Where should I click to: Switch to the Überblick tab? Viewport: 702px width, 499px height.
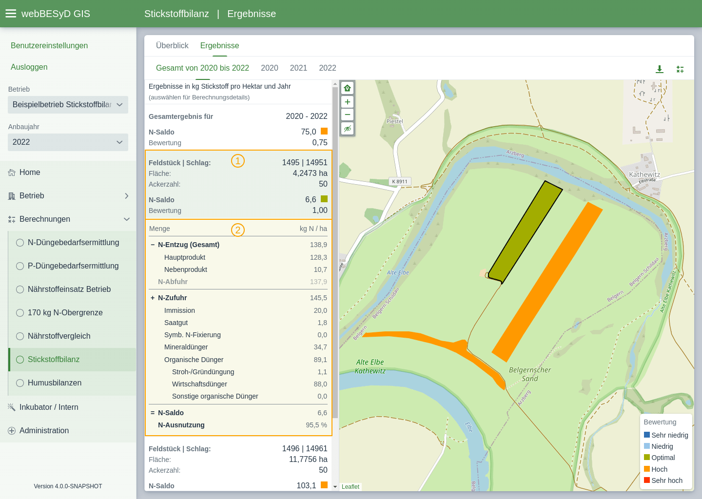[172, 45]
